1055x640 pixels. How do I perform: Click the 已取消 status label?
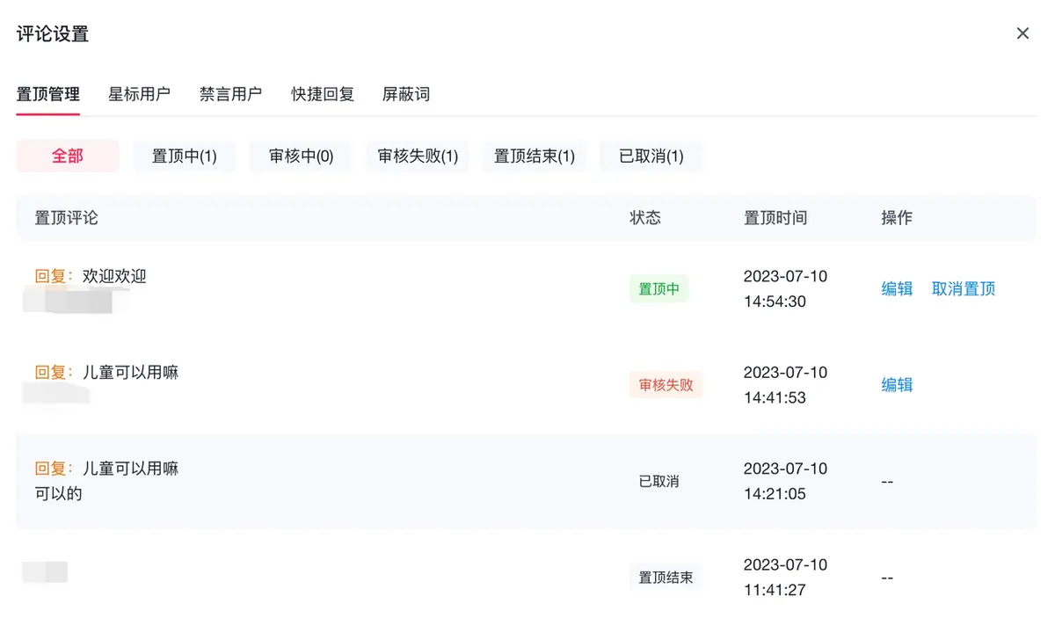tap(658, 481)
